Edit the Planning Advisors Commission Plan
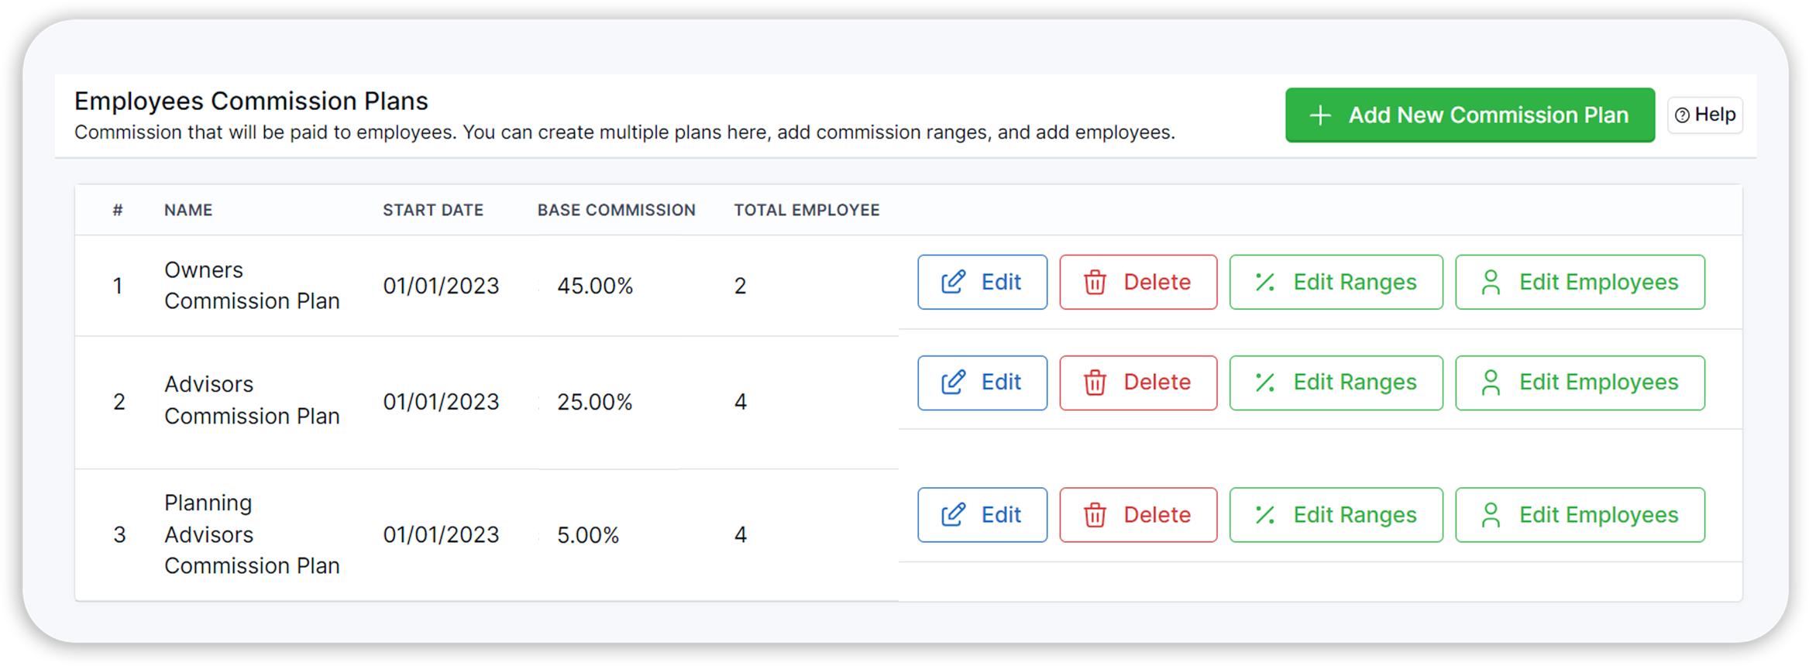This screenshot has height=666, width=1809. tap(982, 514)
